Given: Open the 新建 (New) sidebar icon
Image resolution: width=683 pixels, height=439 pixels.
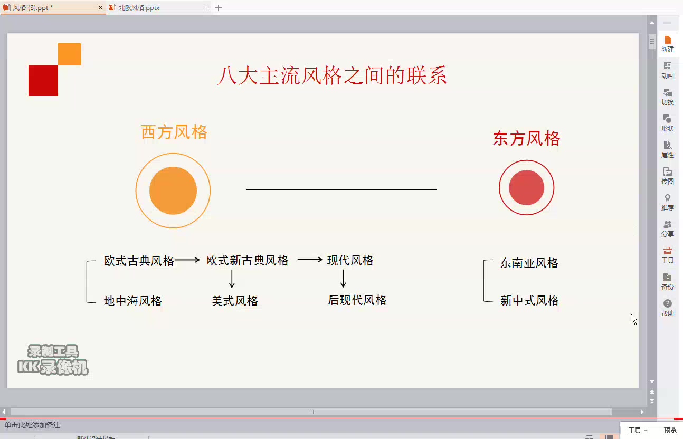Looking at the screenshot, I should tap(668, 44).
